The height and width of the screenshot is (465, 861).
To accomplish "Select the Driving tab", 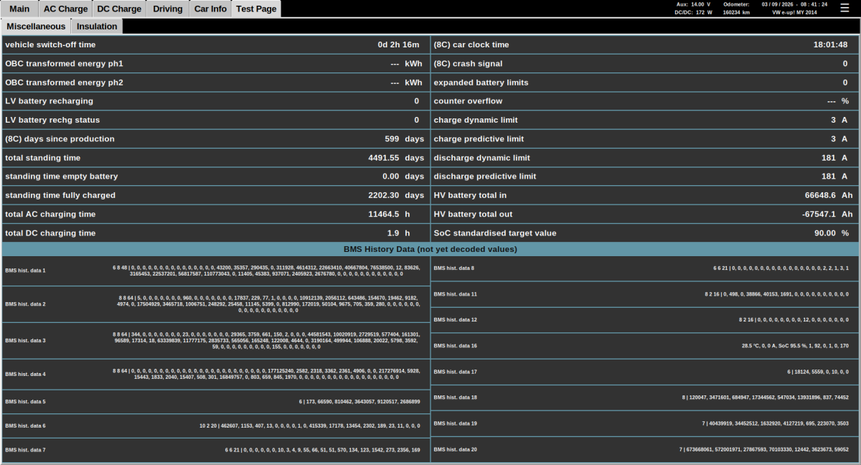I will pyautogui.click(x=168, y=9).
